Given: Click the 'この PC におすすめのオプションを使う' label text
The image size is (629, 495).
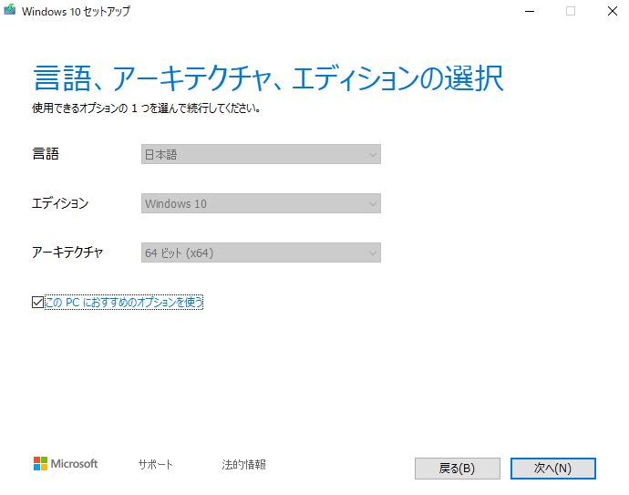Looking at the screenshot, I should 123,303.
